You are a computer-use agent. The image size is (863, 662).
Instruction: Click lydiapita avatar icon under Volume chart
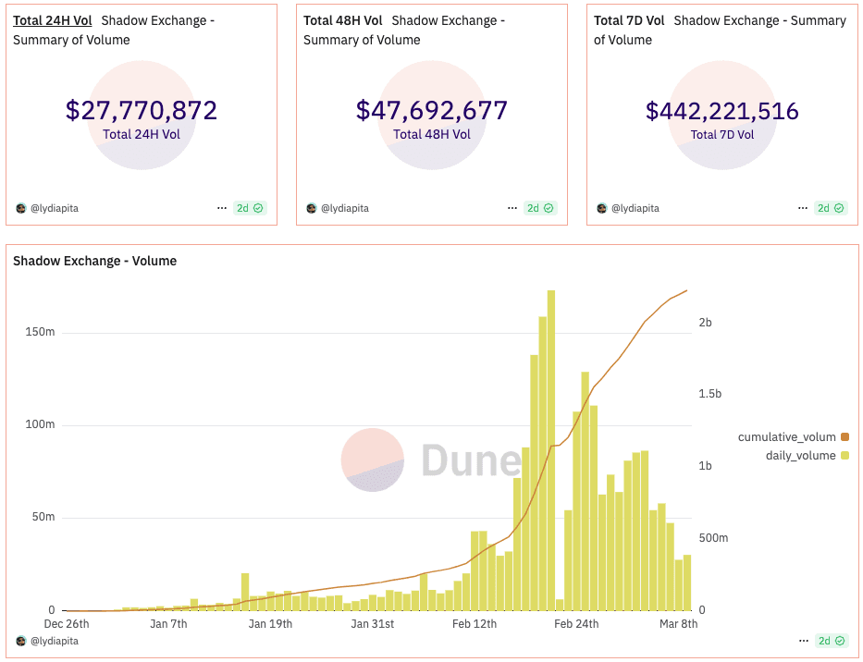point(21,641)
